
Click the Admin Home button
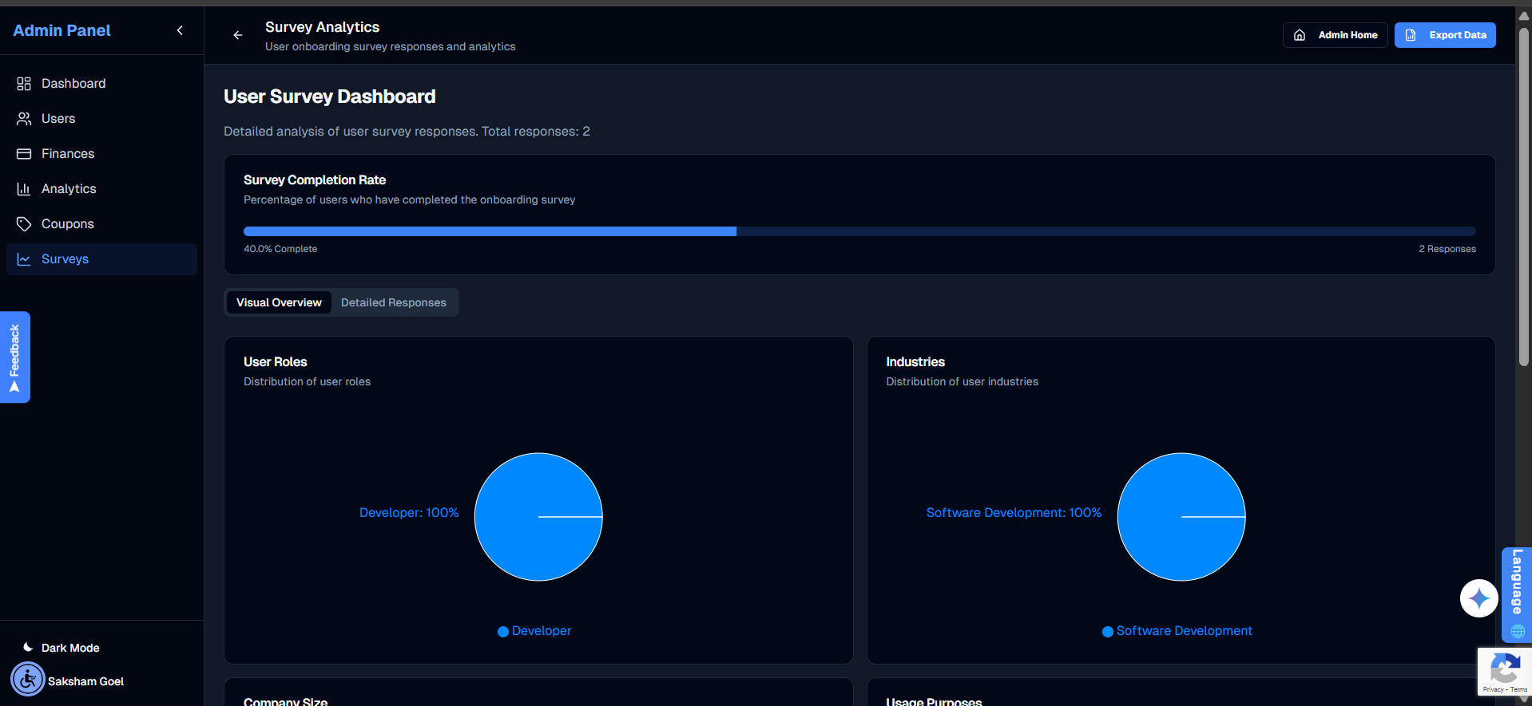click(x=1335, y=35)
